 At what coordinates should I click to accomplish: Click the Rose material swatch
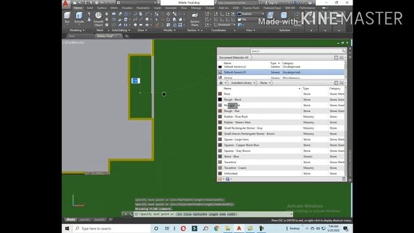pyautogui.click(x=220, y=94)
